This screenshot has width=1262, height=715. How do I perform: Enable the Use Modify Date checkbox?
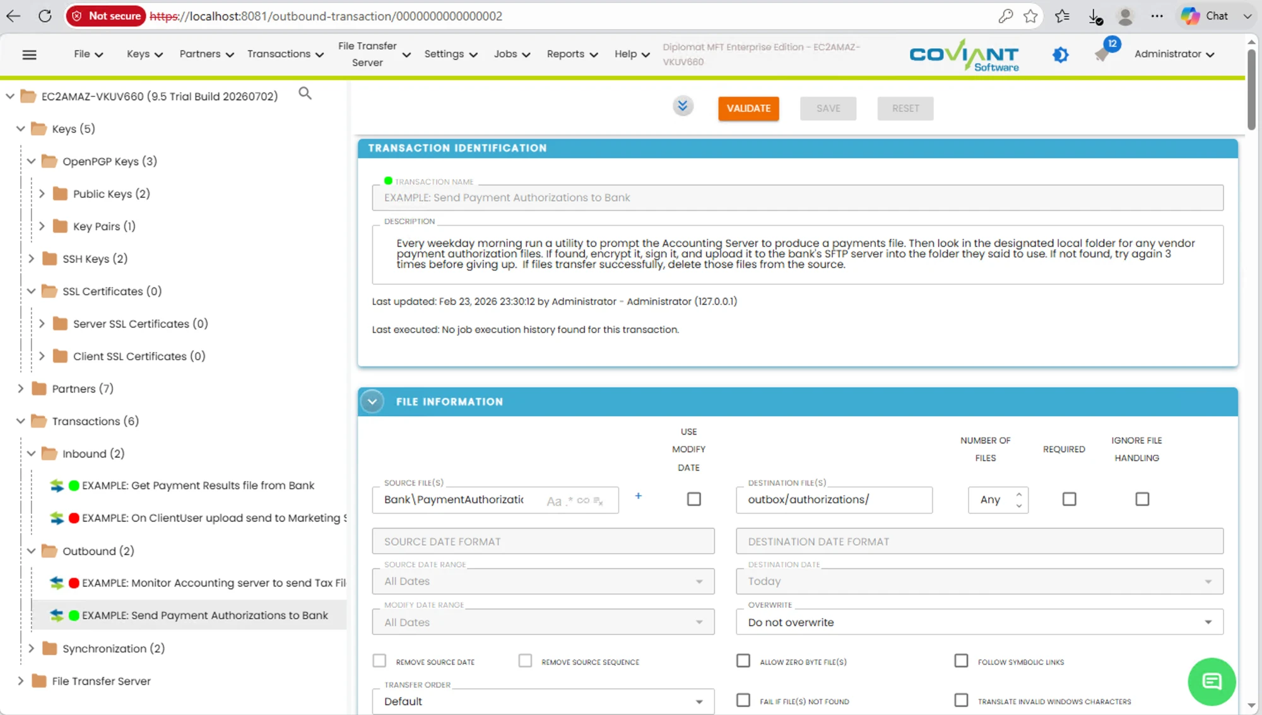694,499
